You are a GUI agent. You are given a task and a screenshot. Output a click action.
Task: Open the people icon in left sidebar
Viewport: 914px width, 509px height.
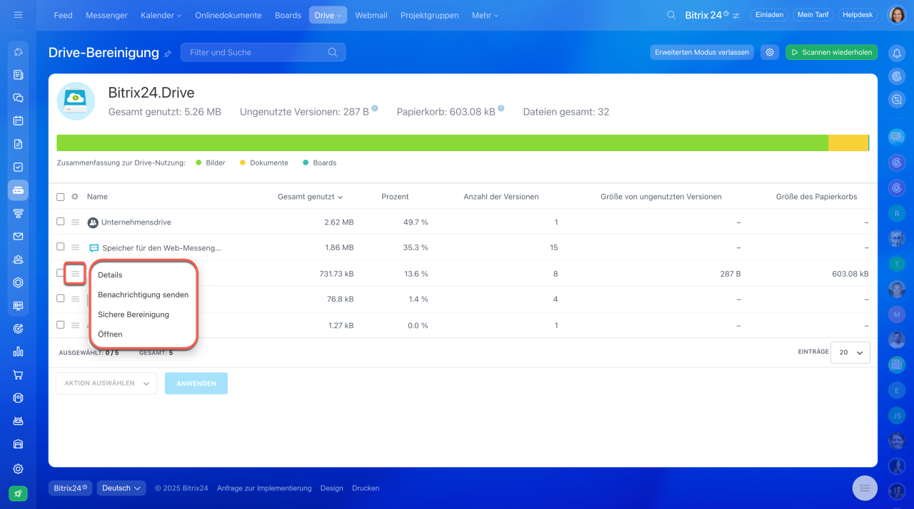click(19, 259)
